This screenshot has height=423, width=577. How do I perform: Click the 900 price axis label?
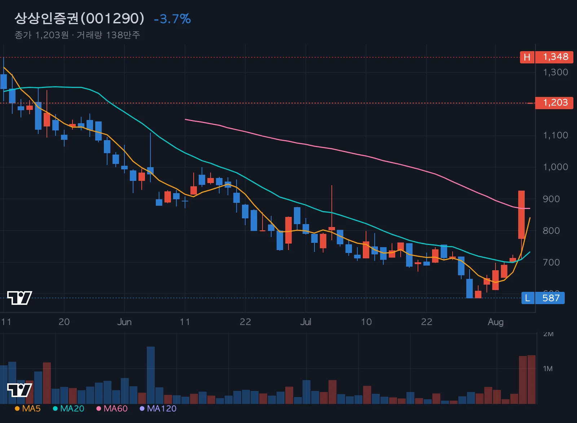point(551,199)
